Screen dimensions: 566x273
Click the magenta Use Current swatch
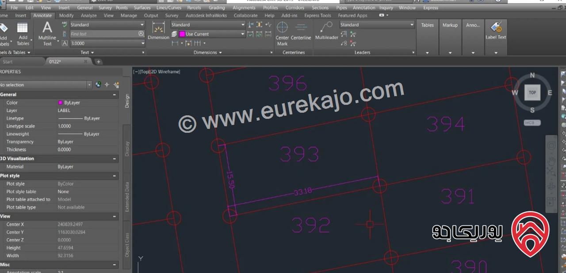point(182,34)
